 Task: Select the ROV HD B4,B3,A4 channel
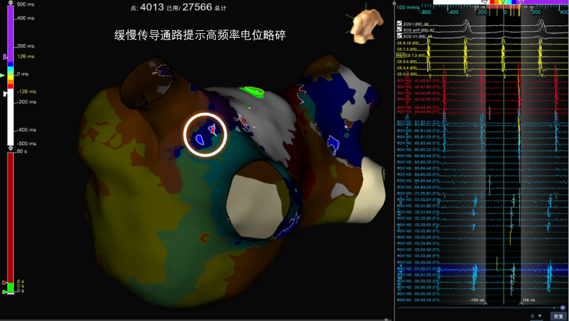418,180
